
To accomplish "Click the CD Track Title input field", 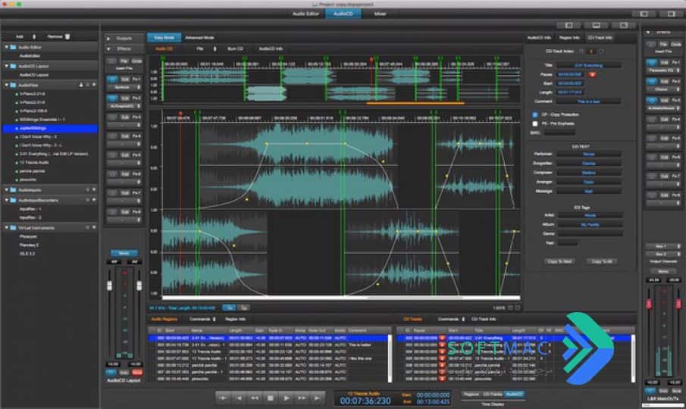I will [588, 65].
